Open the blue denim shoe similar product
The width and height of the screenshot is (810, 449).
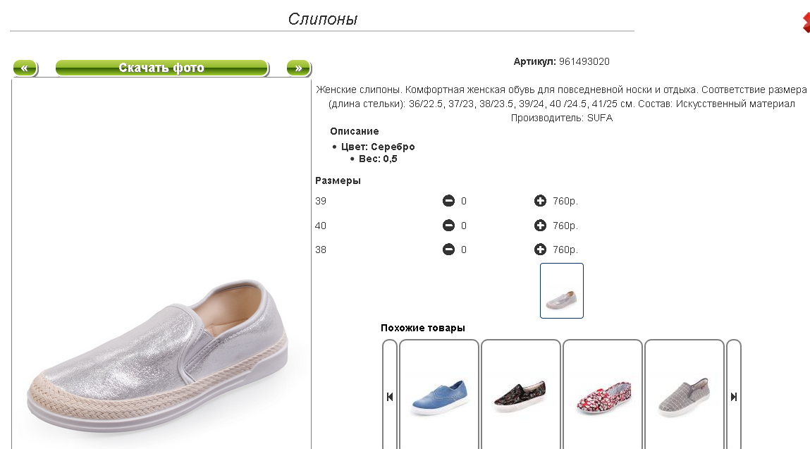(438, 396)
